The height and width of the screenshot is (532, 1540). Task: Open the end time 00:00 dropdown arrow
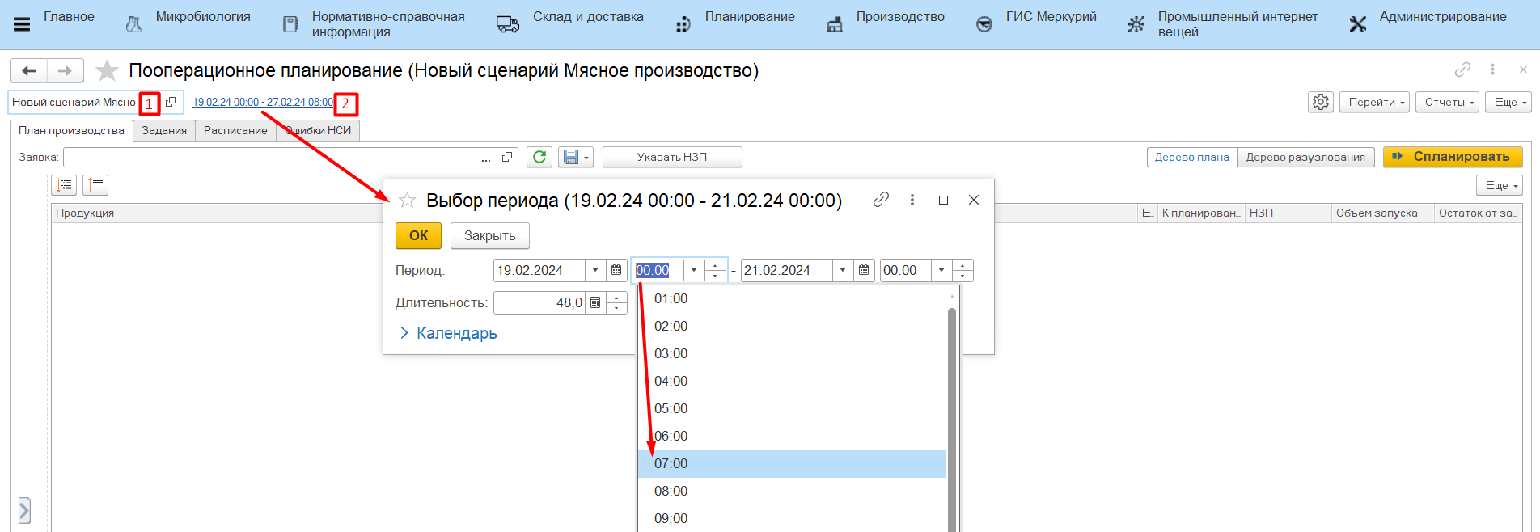click(x=941, y=270)
